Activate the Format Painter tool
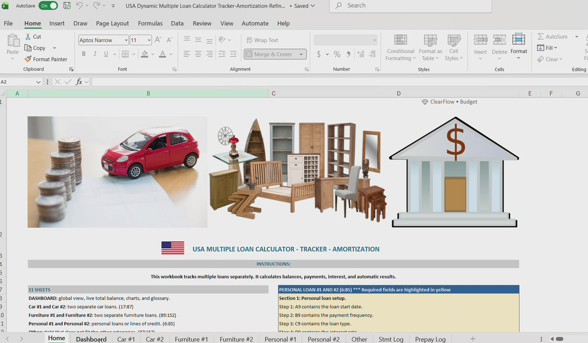 click(x=46, y=59)
